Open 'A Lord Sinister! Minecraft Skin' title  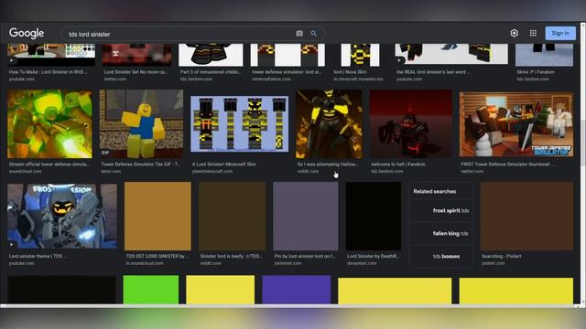224,164
